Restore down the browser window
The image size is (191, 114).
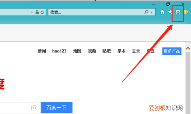click(168, 4)
